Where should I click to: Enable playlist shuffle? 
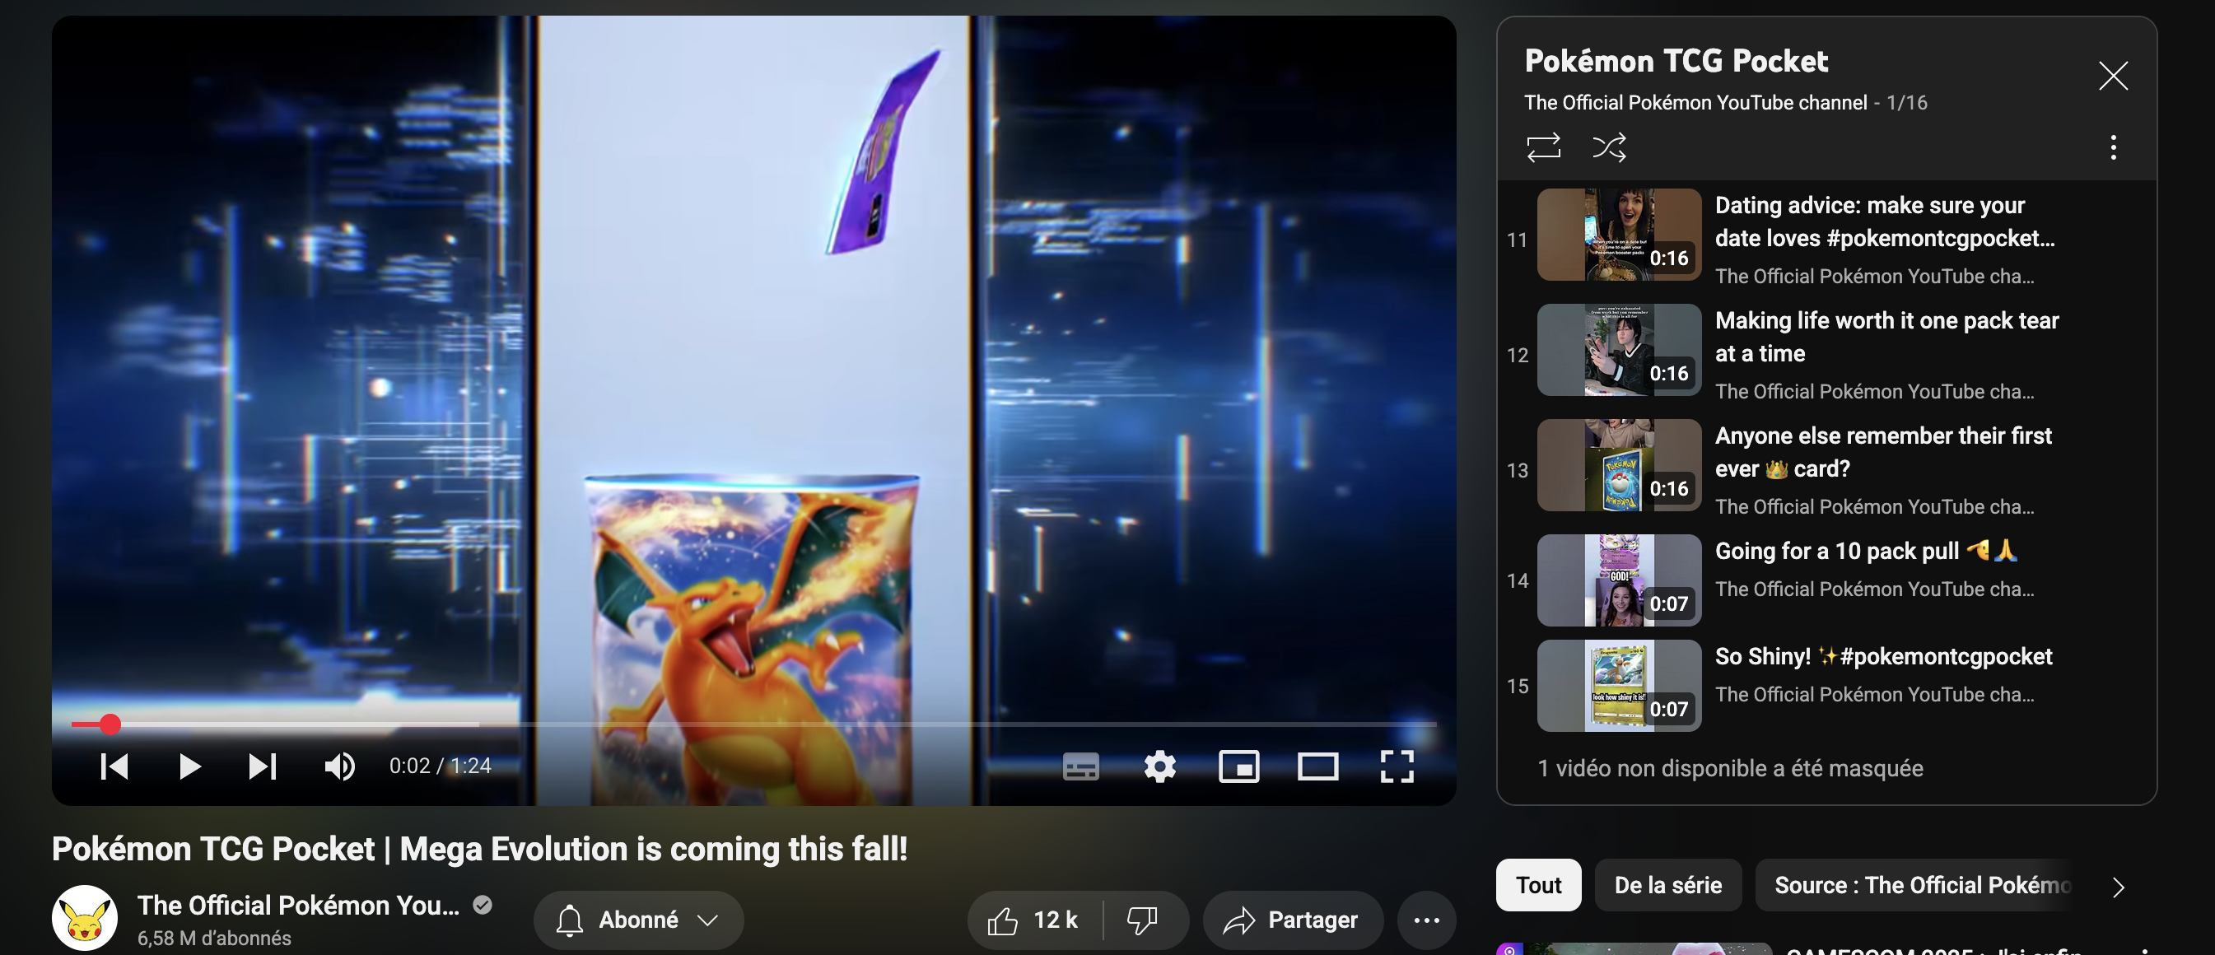point(1607,147)
